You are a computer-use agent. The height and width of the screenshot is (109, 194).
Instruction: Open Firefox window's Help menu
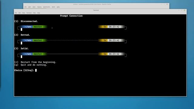pos(58,7)
